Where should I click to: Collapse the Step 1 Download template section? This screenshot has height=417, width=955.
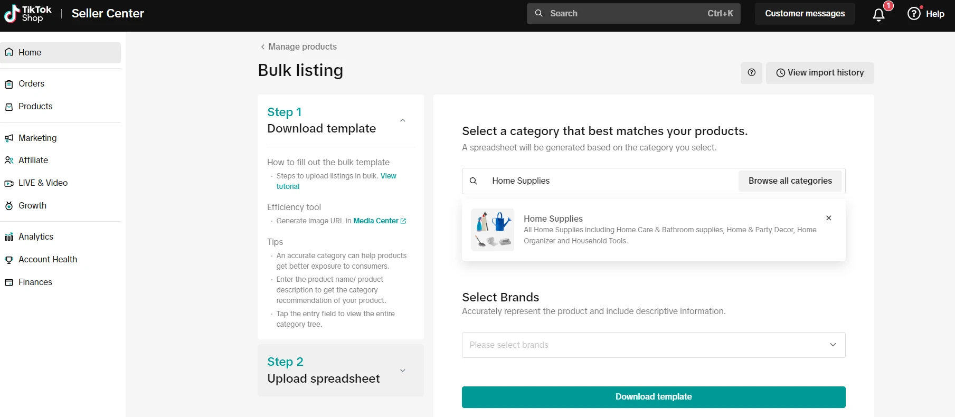[x=403, y=121]
